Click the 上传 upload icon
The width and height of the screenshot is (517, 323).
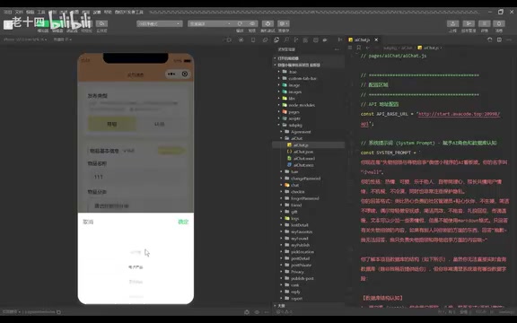tap(452, 23)
